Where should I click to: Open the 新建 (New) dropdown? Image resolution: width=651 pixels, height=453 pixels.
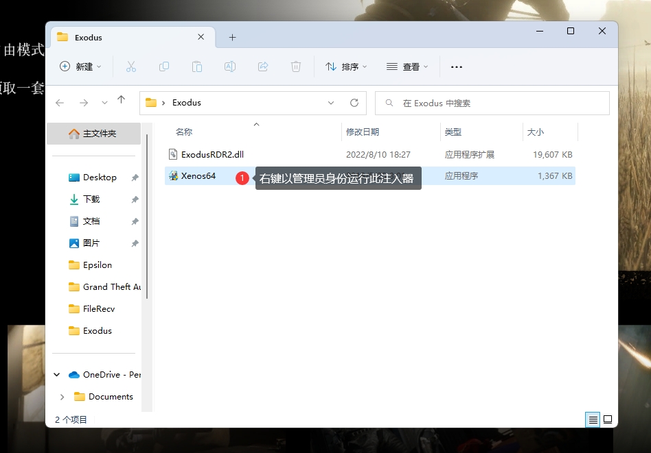point(80,66)
